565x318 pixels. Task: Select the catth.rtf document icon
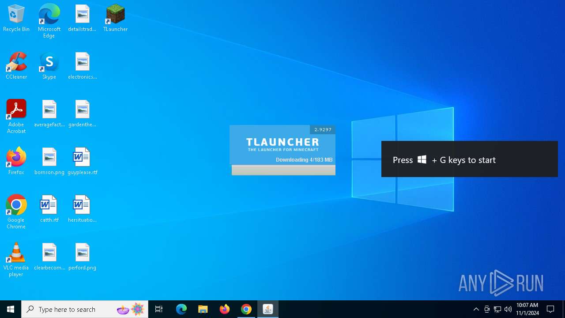(49, 209)
